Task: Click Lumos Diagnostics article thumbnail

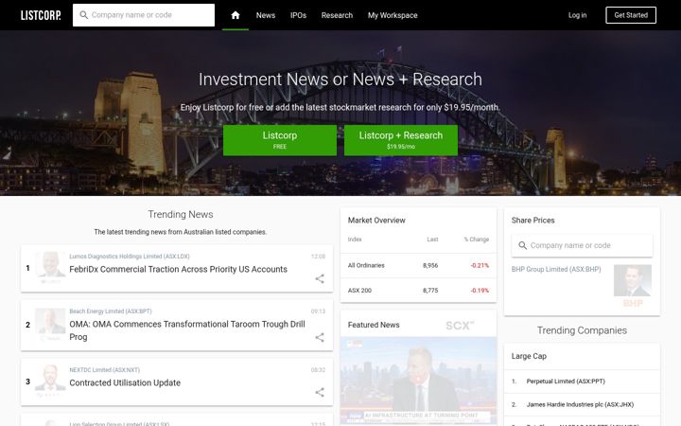Action: (50, 267)
